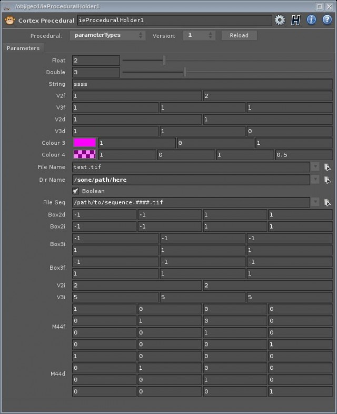
Task: Click the Float slider handle
Action: (164, 60)
